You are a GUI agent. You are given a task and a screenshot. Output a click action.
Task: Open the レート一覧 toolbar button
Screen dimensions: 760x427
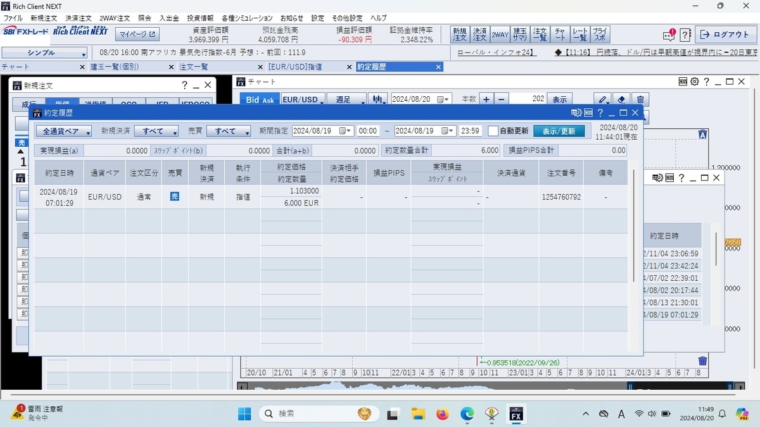point(579,34)
